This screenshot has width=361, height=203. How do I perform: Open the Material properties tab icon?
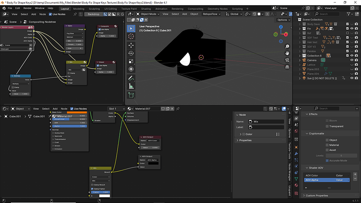(296, 185)
